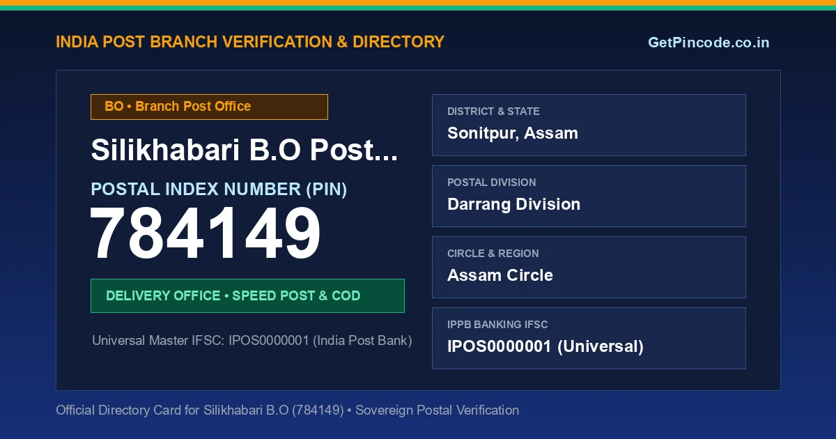Open the IPPB Banking IFSC card

pos(589,338)
